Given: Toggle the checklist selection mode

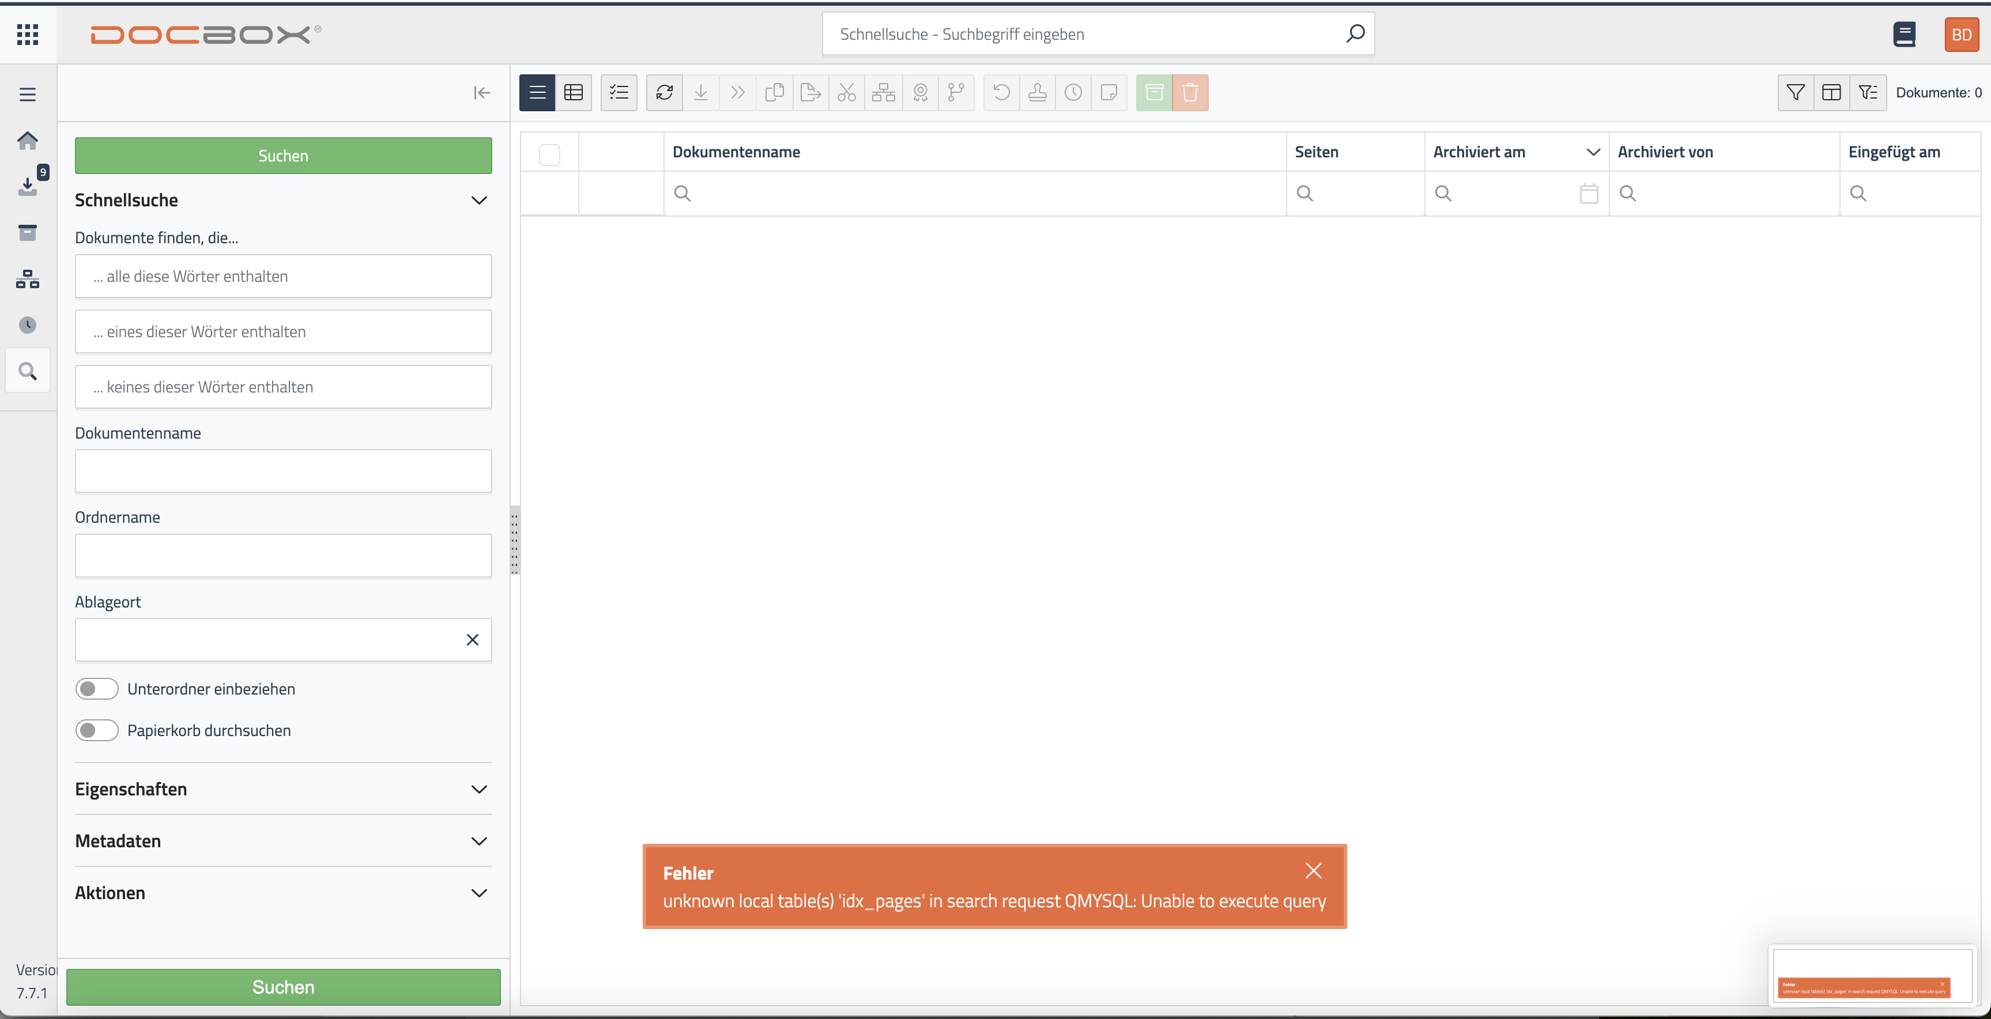Looking at the screenshot, I should (x=619, y=93).
